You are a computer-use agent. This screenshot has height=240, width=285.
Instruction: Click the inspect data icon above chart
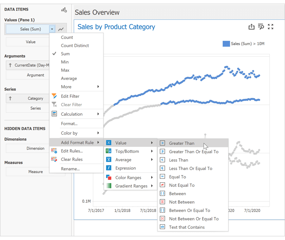[261, 27]
